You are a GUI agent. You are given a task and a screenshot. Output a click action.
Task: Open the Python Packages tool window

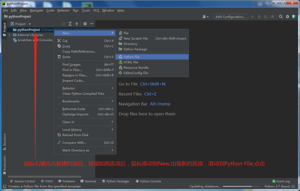pos(116,181)
